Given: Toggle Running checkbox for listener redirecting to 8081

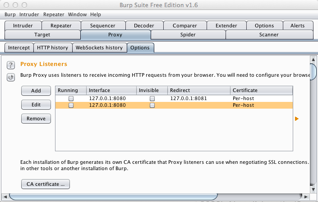Looking at the screenshot, I should click(71, 98).
